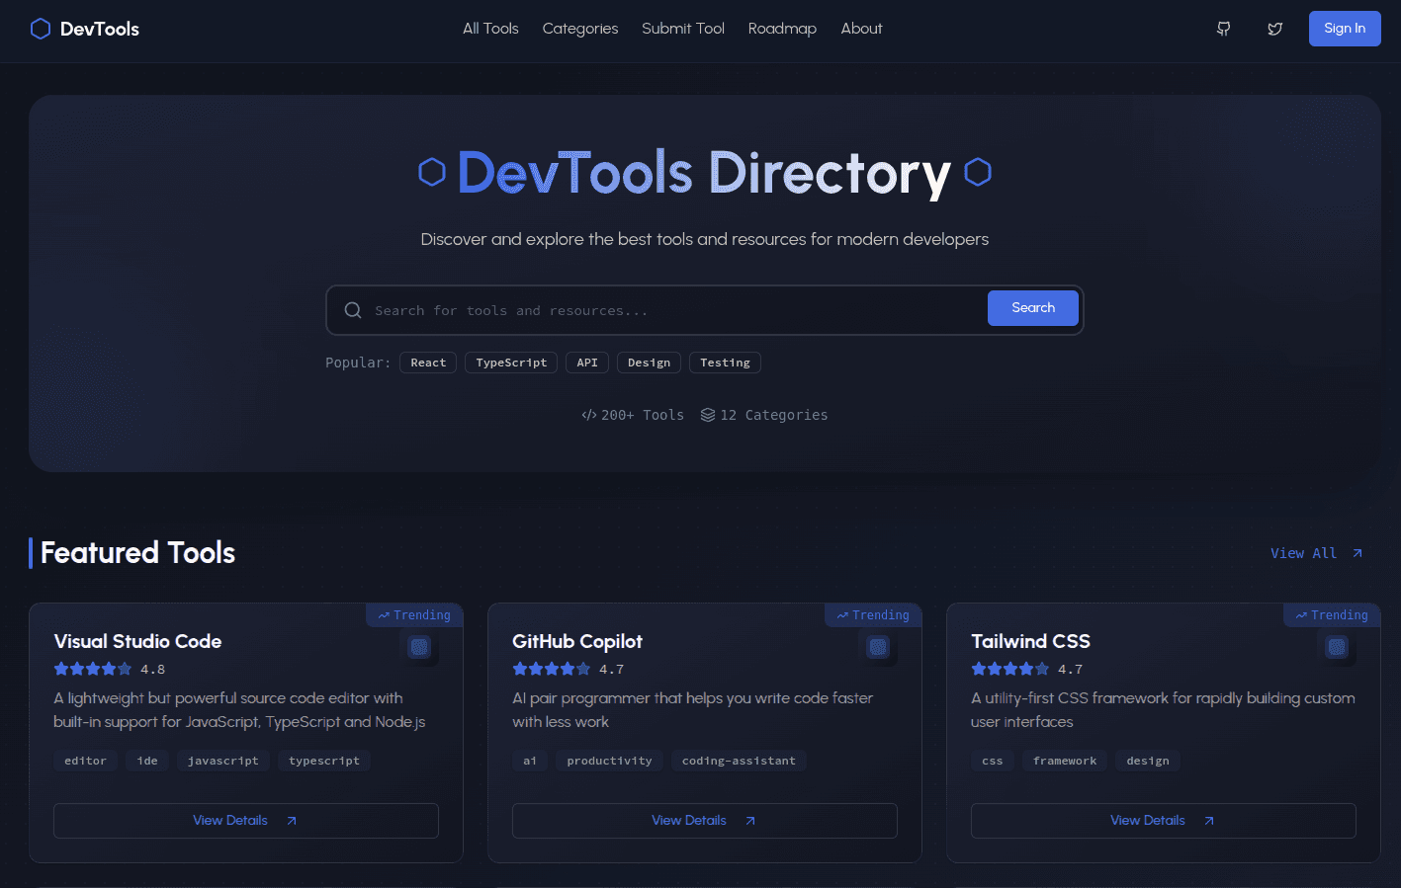This screenshot has height=888, width=1401.
Task: Toggle the Trending badge on Visual Studio Code
Action: (414, 614)
